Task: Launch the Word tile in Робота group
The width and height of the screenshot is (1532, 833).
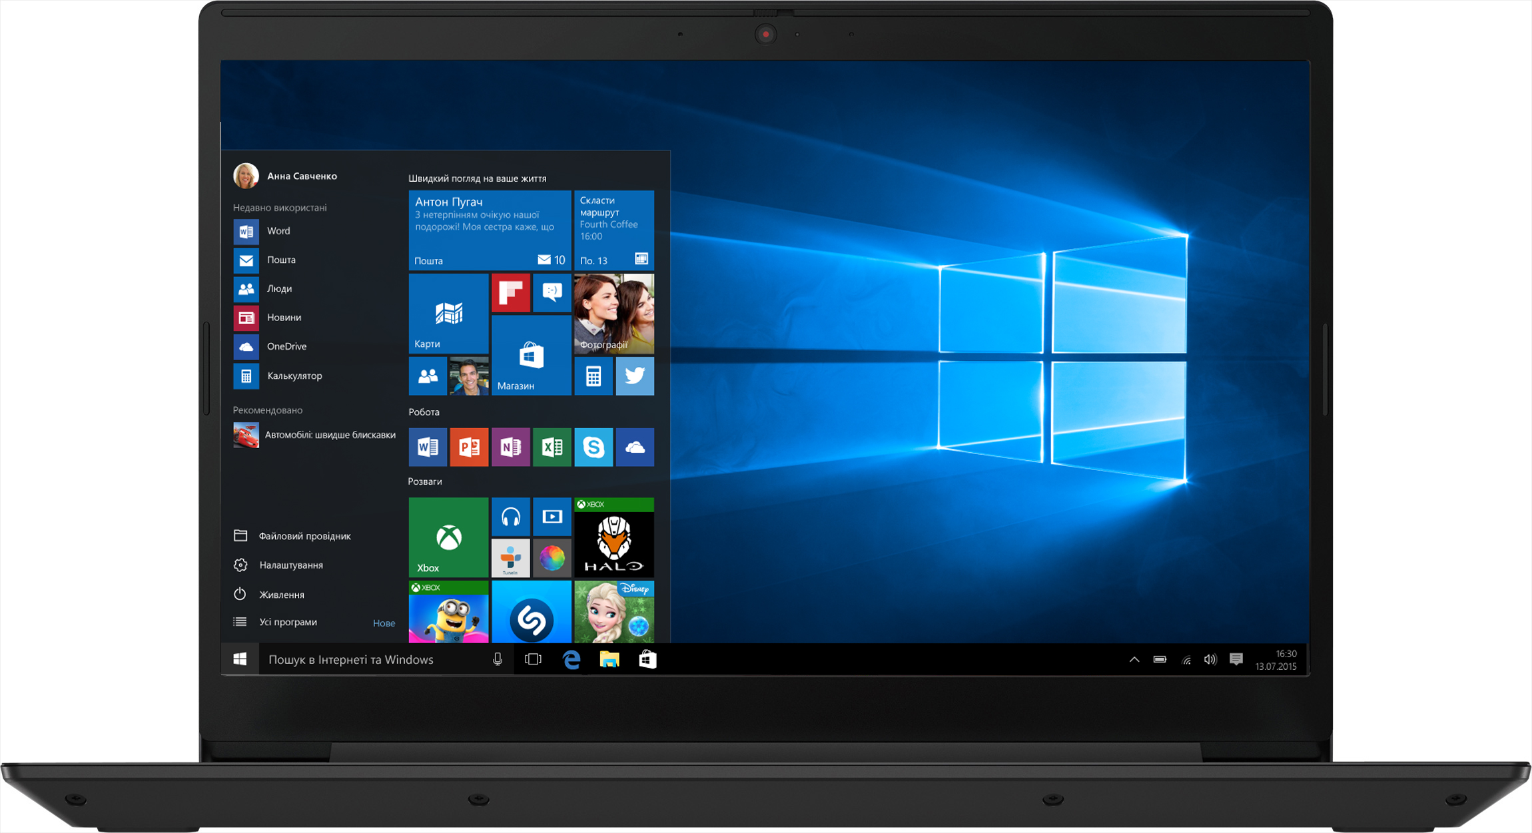Action: click(x=428, y=447)
